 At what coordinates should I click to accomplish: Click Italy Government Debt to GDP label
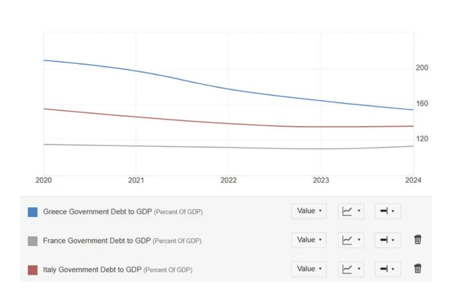(x=92, y=269)
